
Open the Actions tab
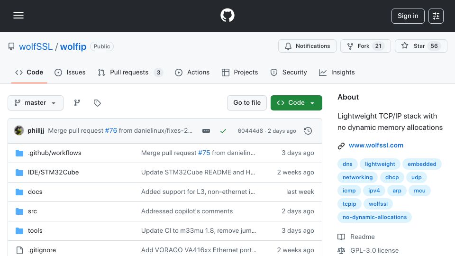192,72
